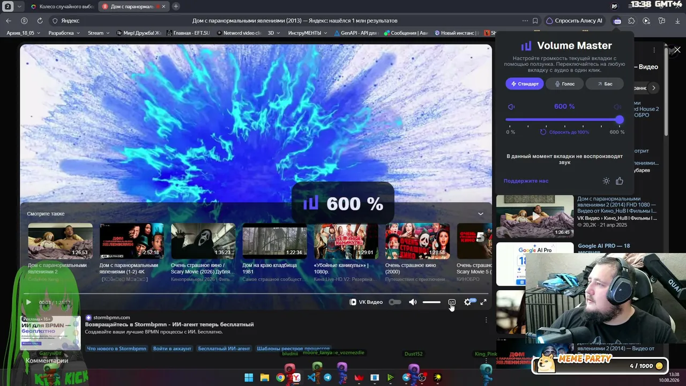Mute the video player speaker icon
686x386 pixels.
coord(413,302)
